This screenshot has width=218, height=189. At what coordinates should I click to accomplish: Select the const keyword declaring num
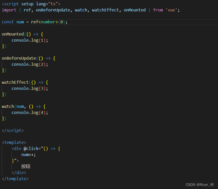(x=8, y=22)
